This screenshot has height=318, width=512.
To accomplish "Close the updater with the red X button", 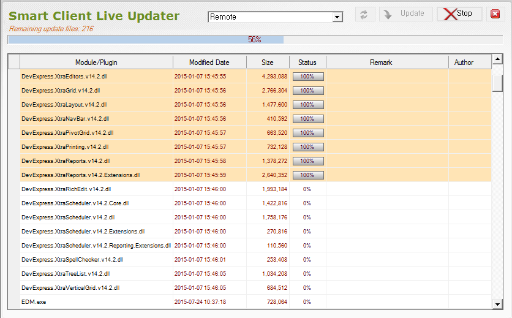I will point(495,14).
